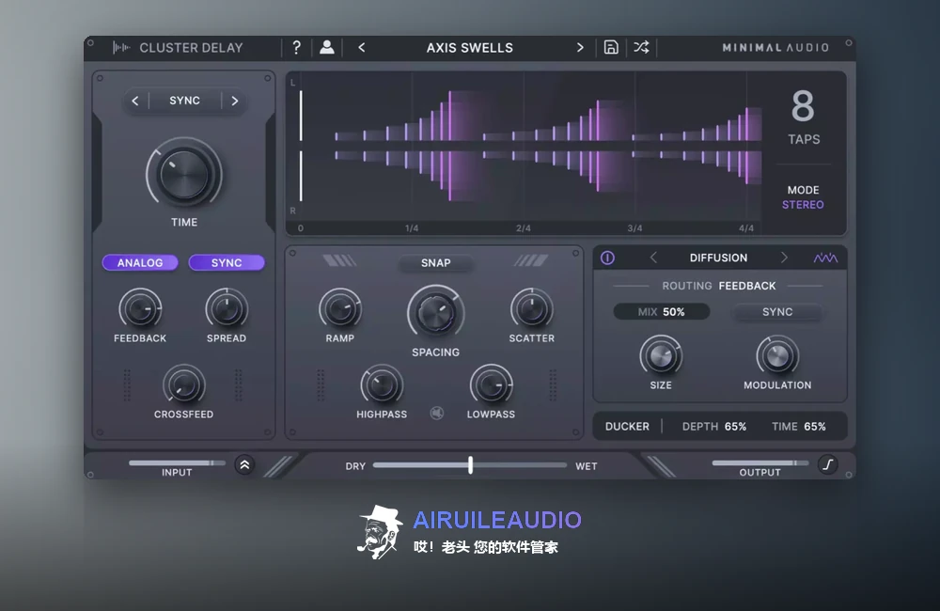Viewport: 940px width, 611px height.
Task: Select next time mode right of SYNC
Action: [234, 101]
